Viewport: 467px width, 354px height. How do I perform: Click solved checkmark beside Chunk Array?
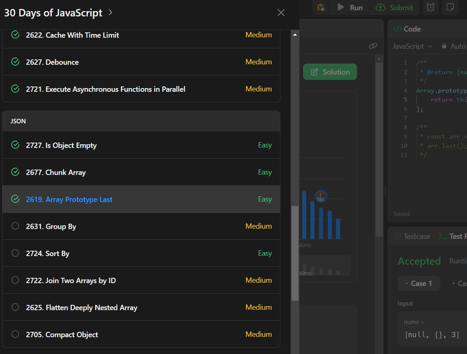15,172
